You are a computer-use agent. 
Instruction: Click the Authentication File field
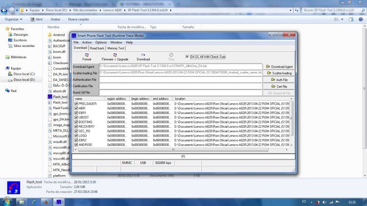(x=180, y=80)
